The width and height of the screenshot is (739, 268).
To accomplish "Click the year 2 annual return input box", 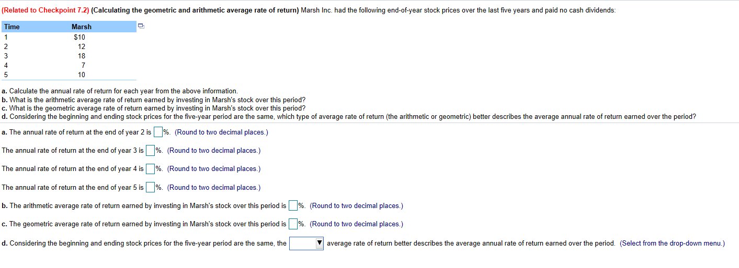I will [158, 132].
